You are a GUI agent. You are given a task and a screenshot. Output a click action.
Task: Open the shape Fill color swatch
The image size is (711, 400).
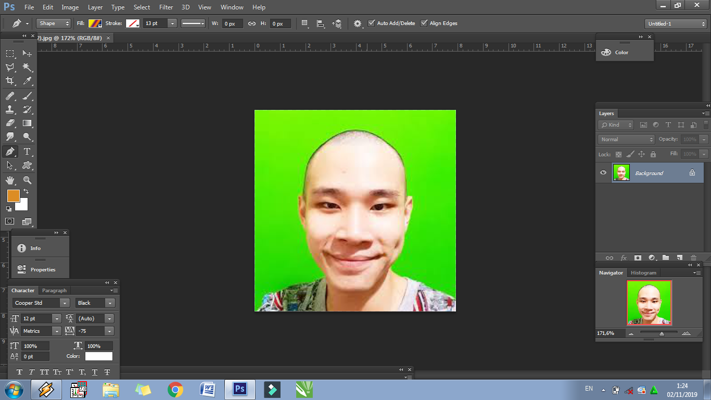(x=95, y=23)
